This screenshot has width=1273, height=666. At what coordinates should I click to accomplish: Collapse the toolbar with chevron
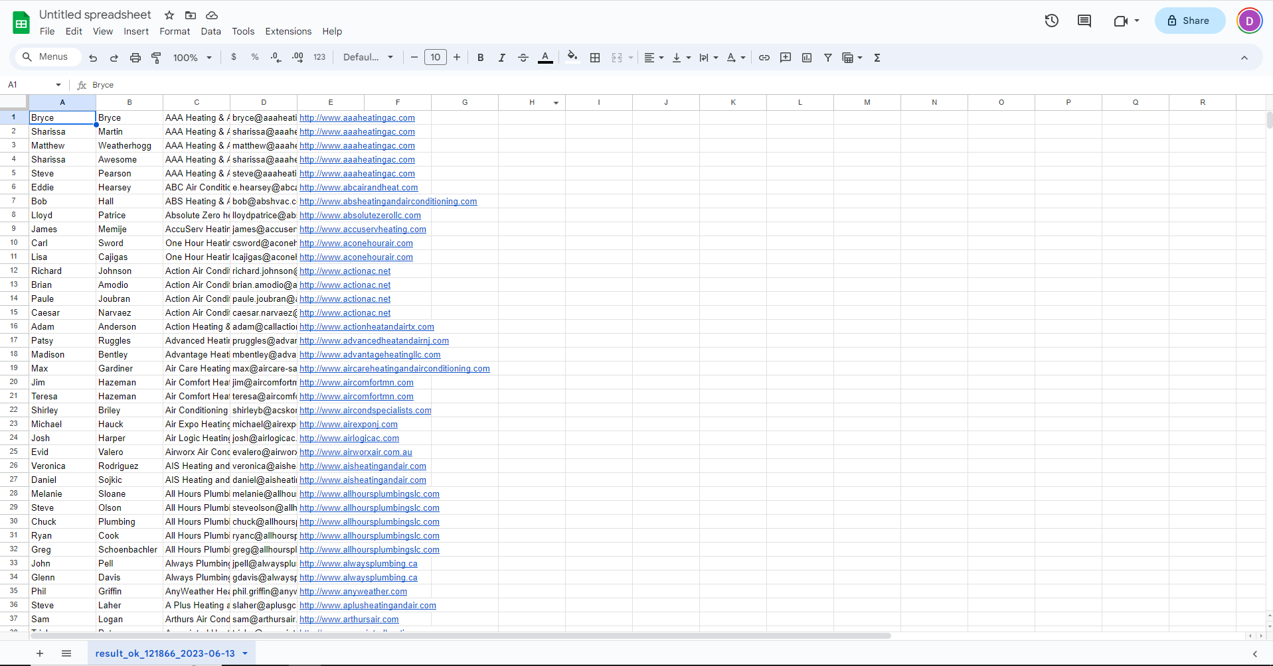click(x=1244, y=58)
